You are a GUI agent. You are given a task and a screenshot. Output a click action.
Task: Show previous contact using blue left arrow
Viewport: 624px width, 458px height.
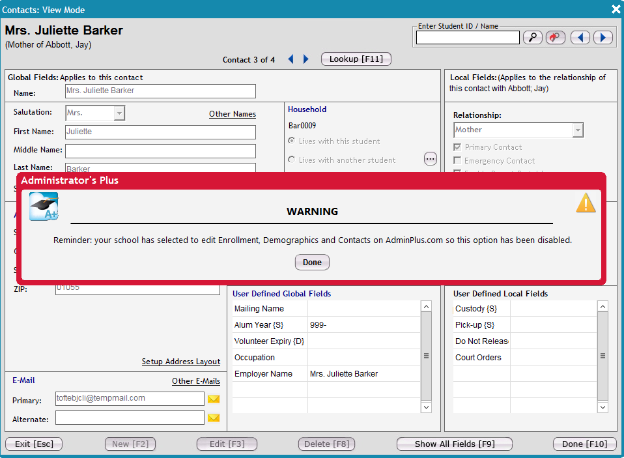pos(291,59)
